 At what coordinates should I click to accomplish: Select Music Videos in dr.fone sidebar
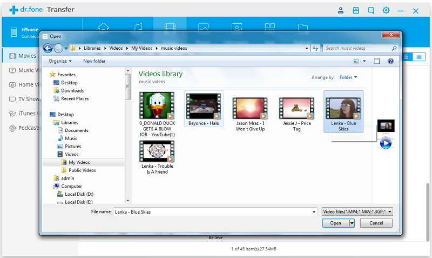pyautogui.click(x=23, y=70)
